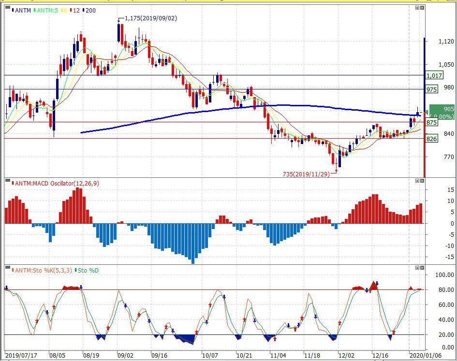The width and height of the screenshot is (457, 361).
Task: Close the Stochastic %K pane
Action: (x=422, y=268)
